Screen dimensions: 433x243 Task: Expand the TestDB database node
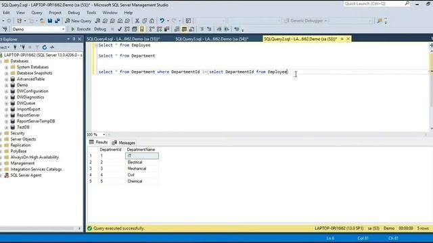[6, 128]
